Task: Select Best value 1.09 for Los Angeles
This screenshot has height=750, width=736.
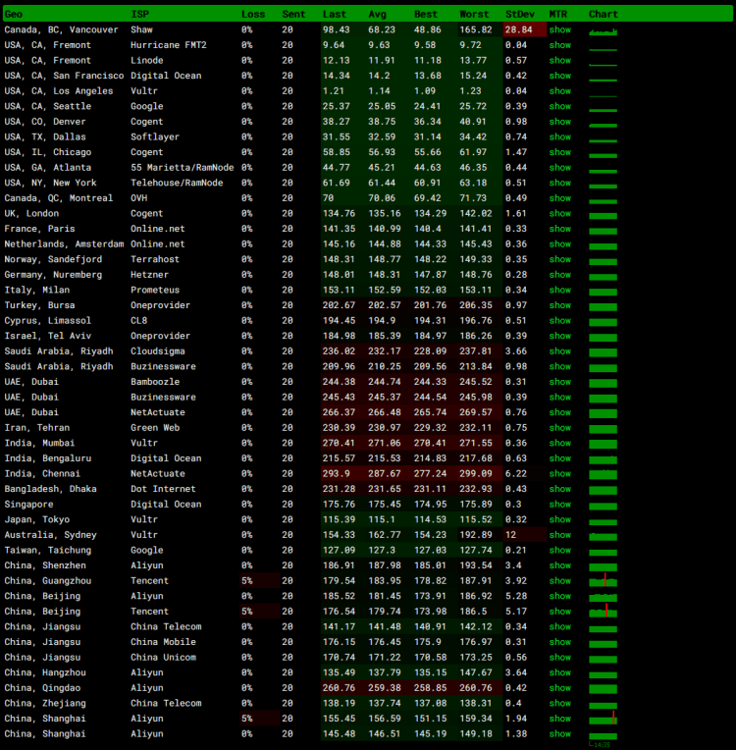Action: tap(425, 91)
